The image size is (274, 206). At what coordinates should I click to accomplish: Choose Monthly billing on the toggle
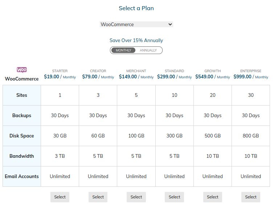(x=123, y=50)
